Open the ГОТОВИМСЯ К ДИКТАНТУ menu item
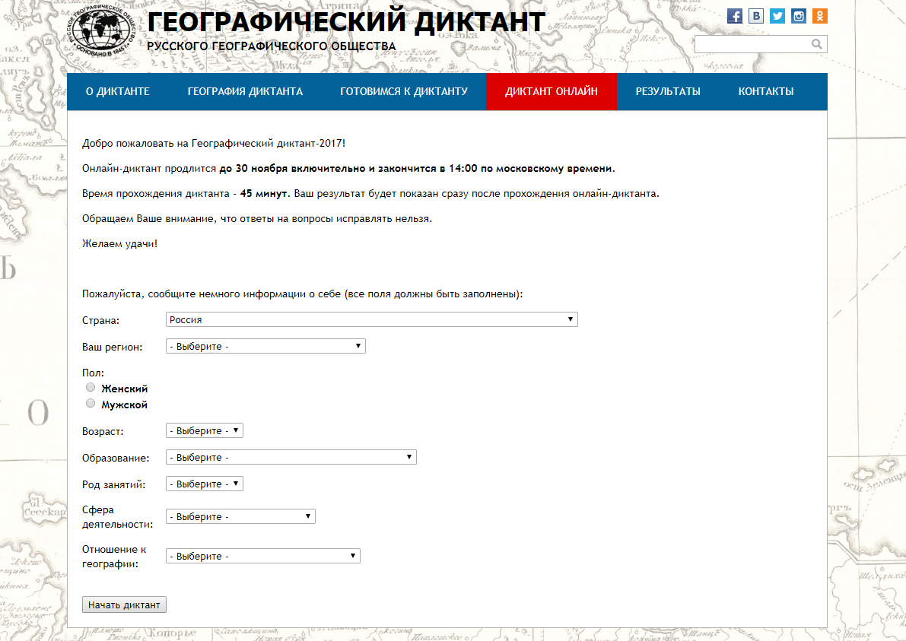Screen dimensions: 906x641 [x=404, y=91]
